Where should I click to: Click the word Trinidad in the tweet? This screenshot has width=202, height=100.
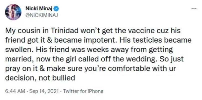65,31
